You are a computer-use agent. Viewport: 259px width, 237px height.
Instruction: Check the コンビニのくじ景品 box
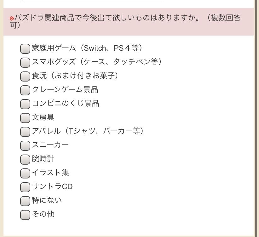25,104
